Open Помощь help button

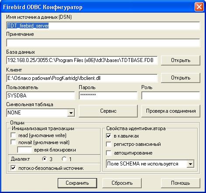click(x=181, y=183)
